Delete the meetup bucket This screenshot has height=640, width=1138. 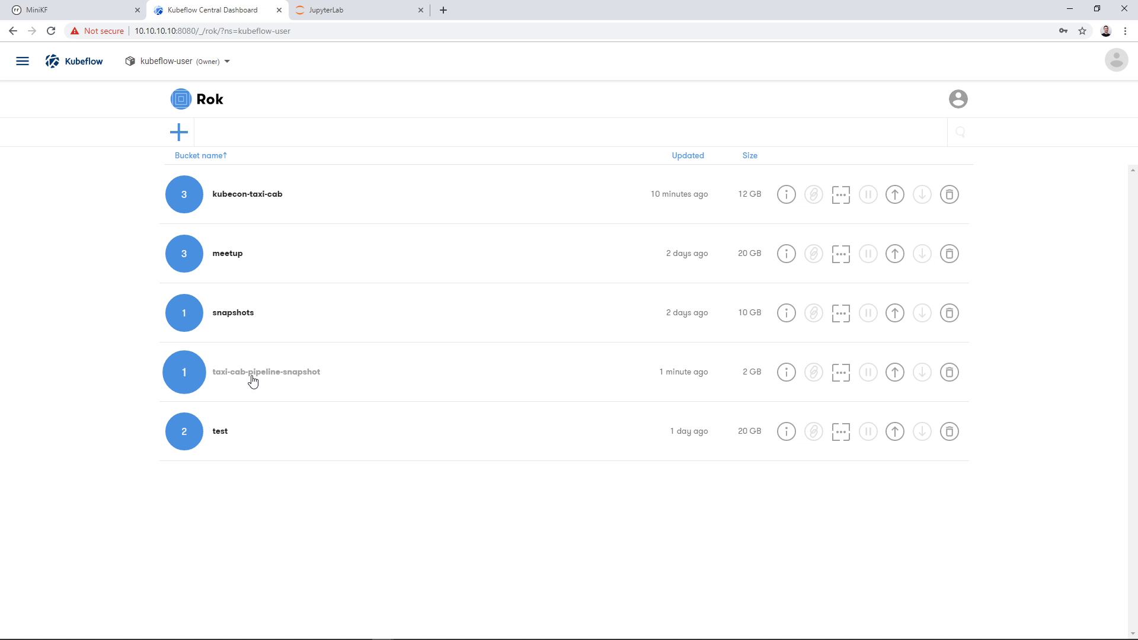tap(950, 254)
